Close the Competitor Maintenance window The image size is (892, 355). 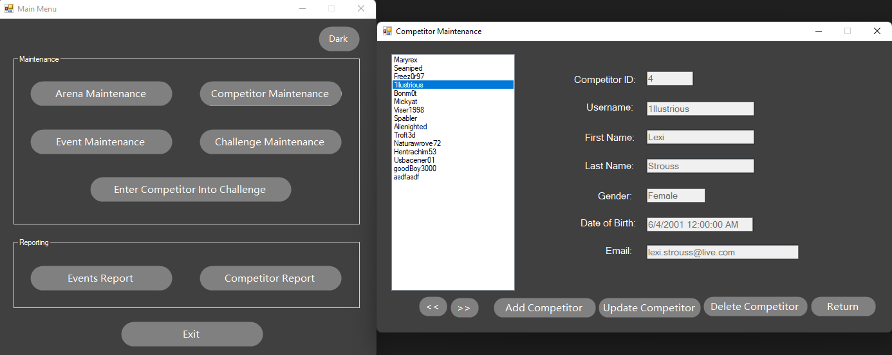[x=877, y=31]
